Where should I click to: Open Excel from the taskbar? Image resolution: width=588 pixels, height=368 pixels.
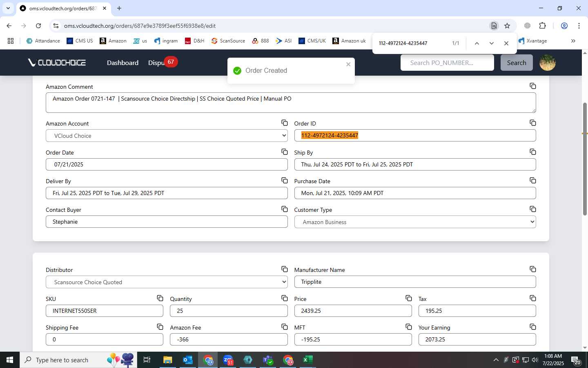(x=308, y=360)
